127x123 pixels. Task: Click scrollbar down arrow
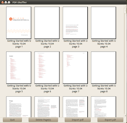coord(125,116)
